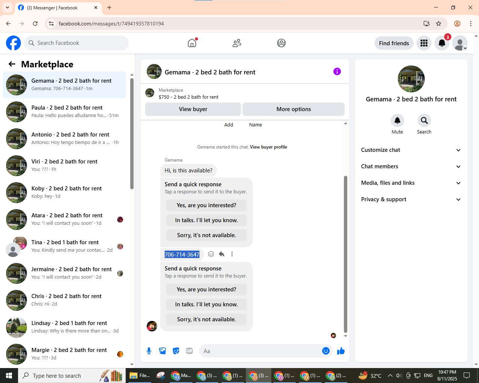Choose a GIF from the GIF icon

[x=189, y=351]
